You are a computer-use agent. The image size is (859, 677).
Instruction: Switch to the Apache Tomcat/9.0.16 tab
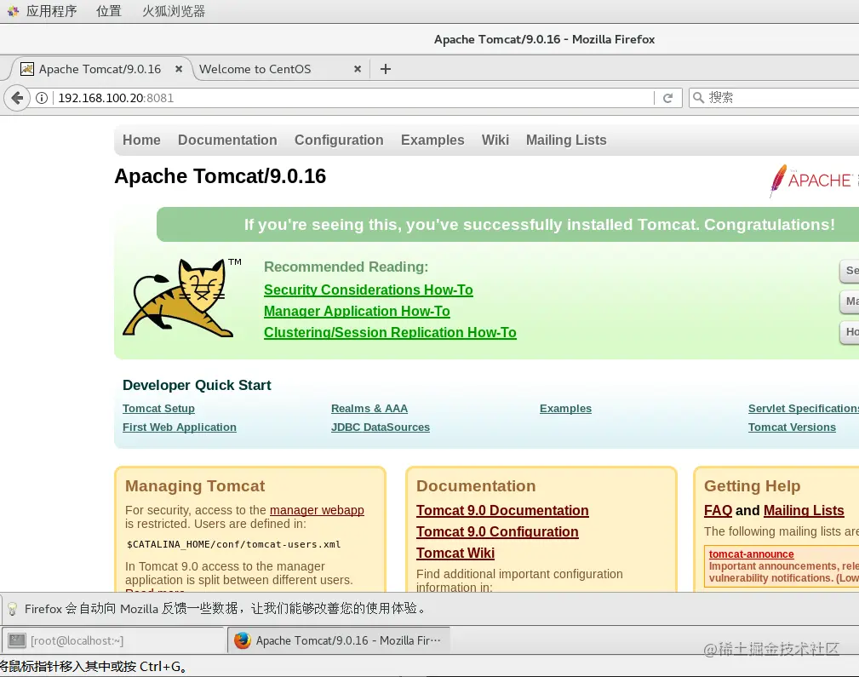(101, 69)
